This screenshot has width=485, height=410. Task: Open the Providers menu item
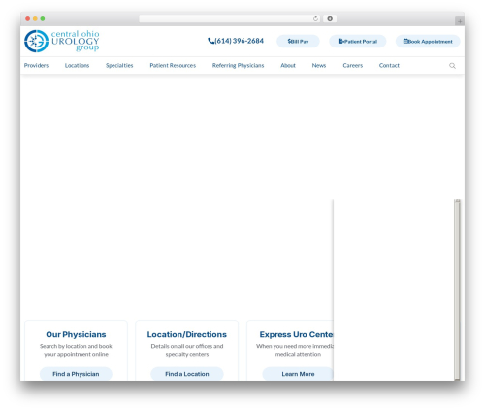pyautogui.click(x=36, y=65)
